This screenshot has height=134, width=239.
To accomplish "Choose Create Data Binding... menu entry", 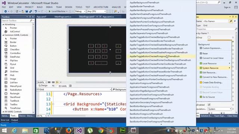I will point(212,83).
